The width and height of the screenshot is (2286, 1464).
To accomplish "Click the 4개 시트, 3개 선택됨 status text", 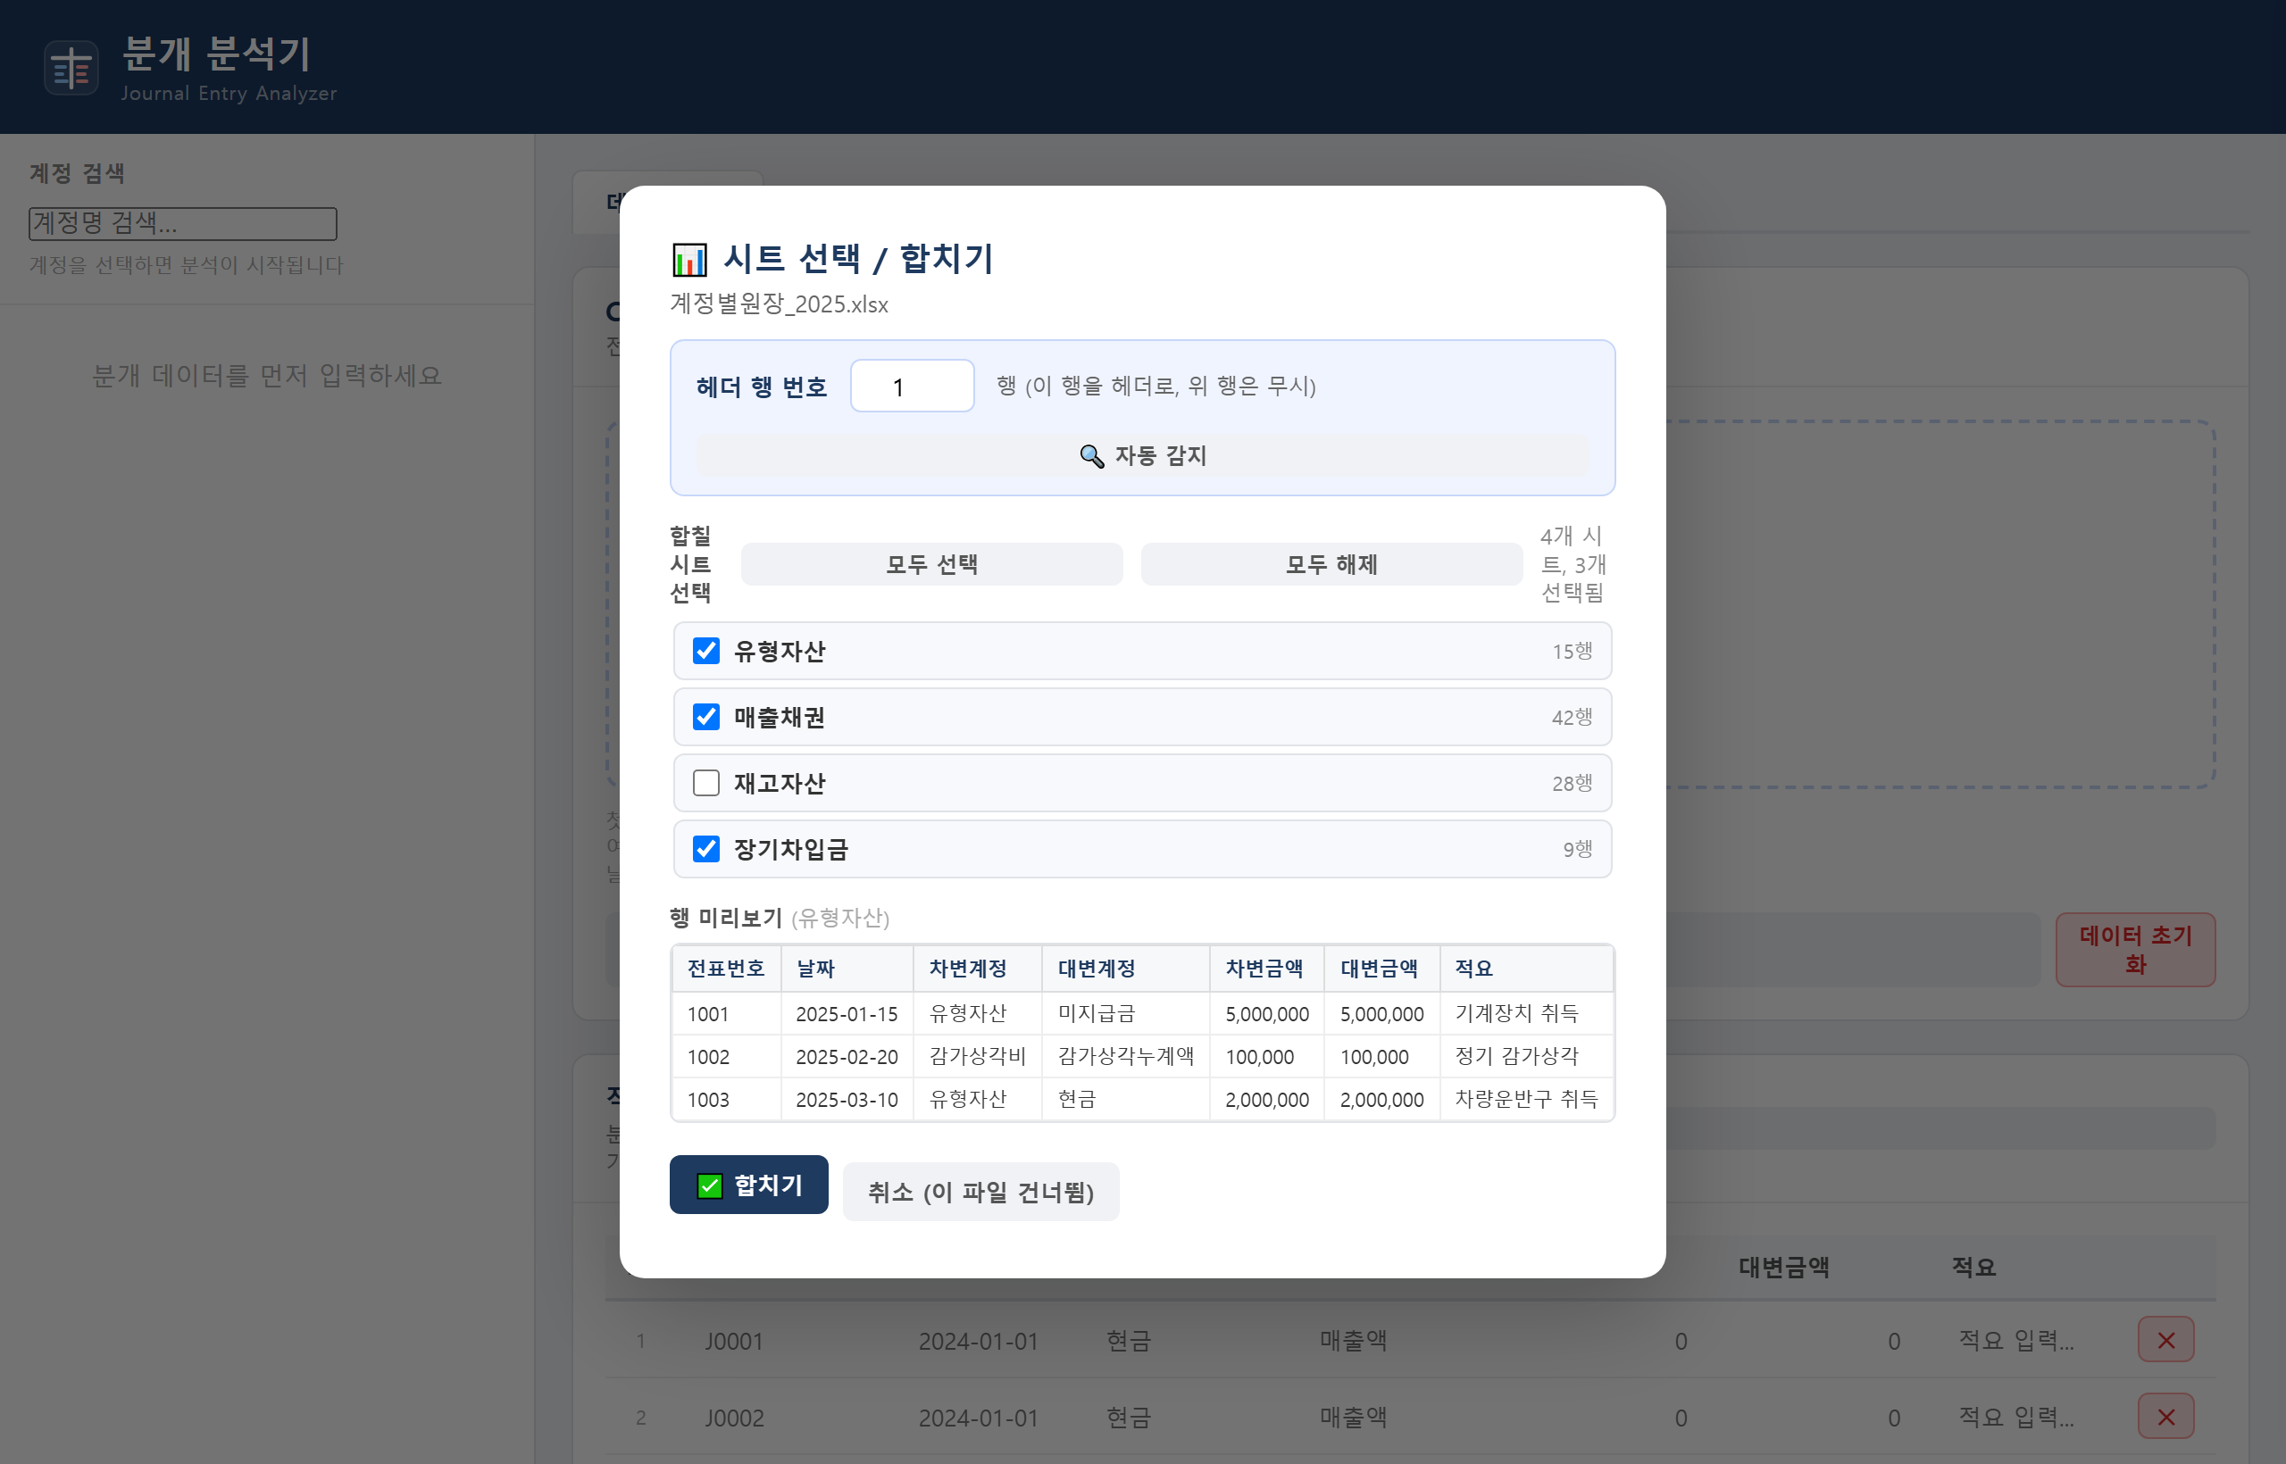I will 1573,565.
